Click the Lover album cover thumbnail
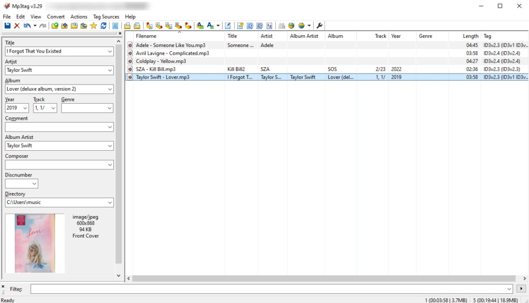529x303 pixels. point(34,244)
